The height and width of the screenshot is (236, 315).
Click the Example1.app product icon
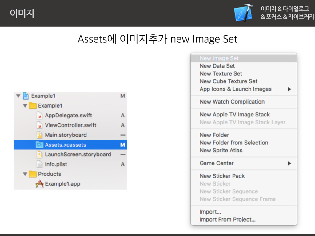click(x=39, y=184)
